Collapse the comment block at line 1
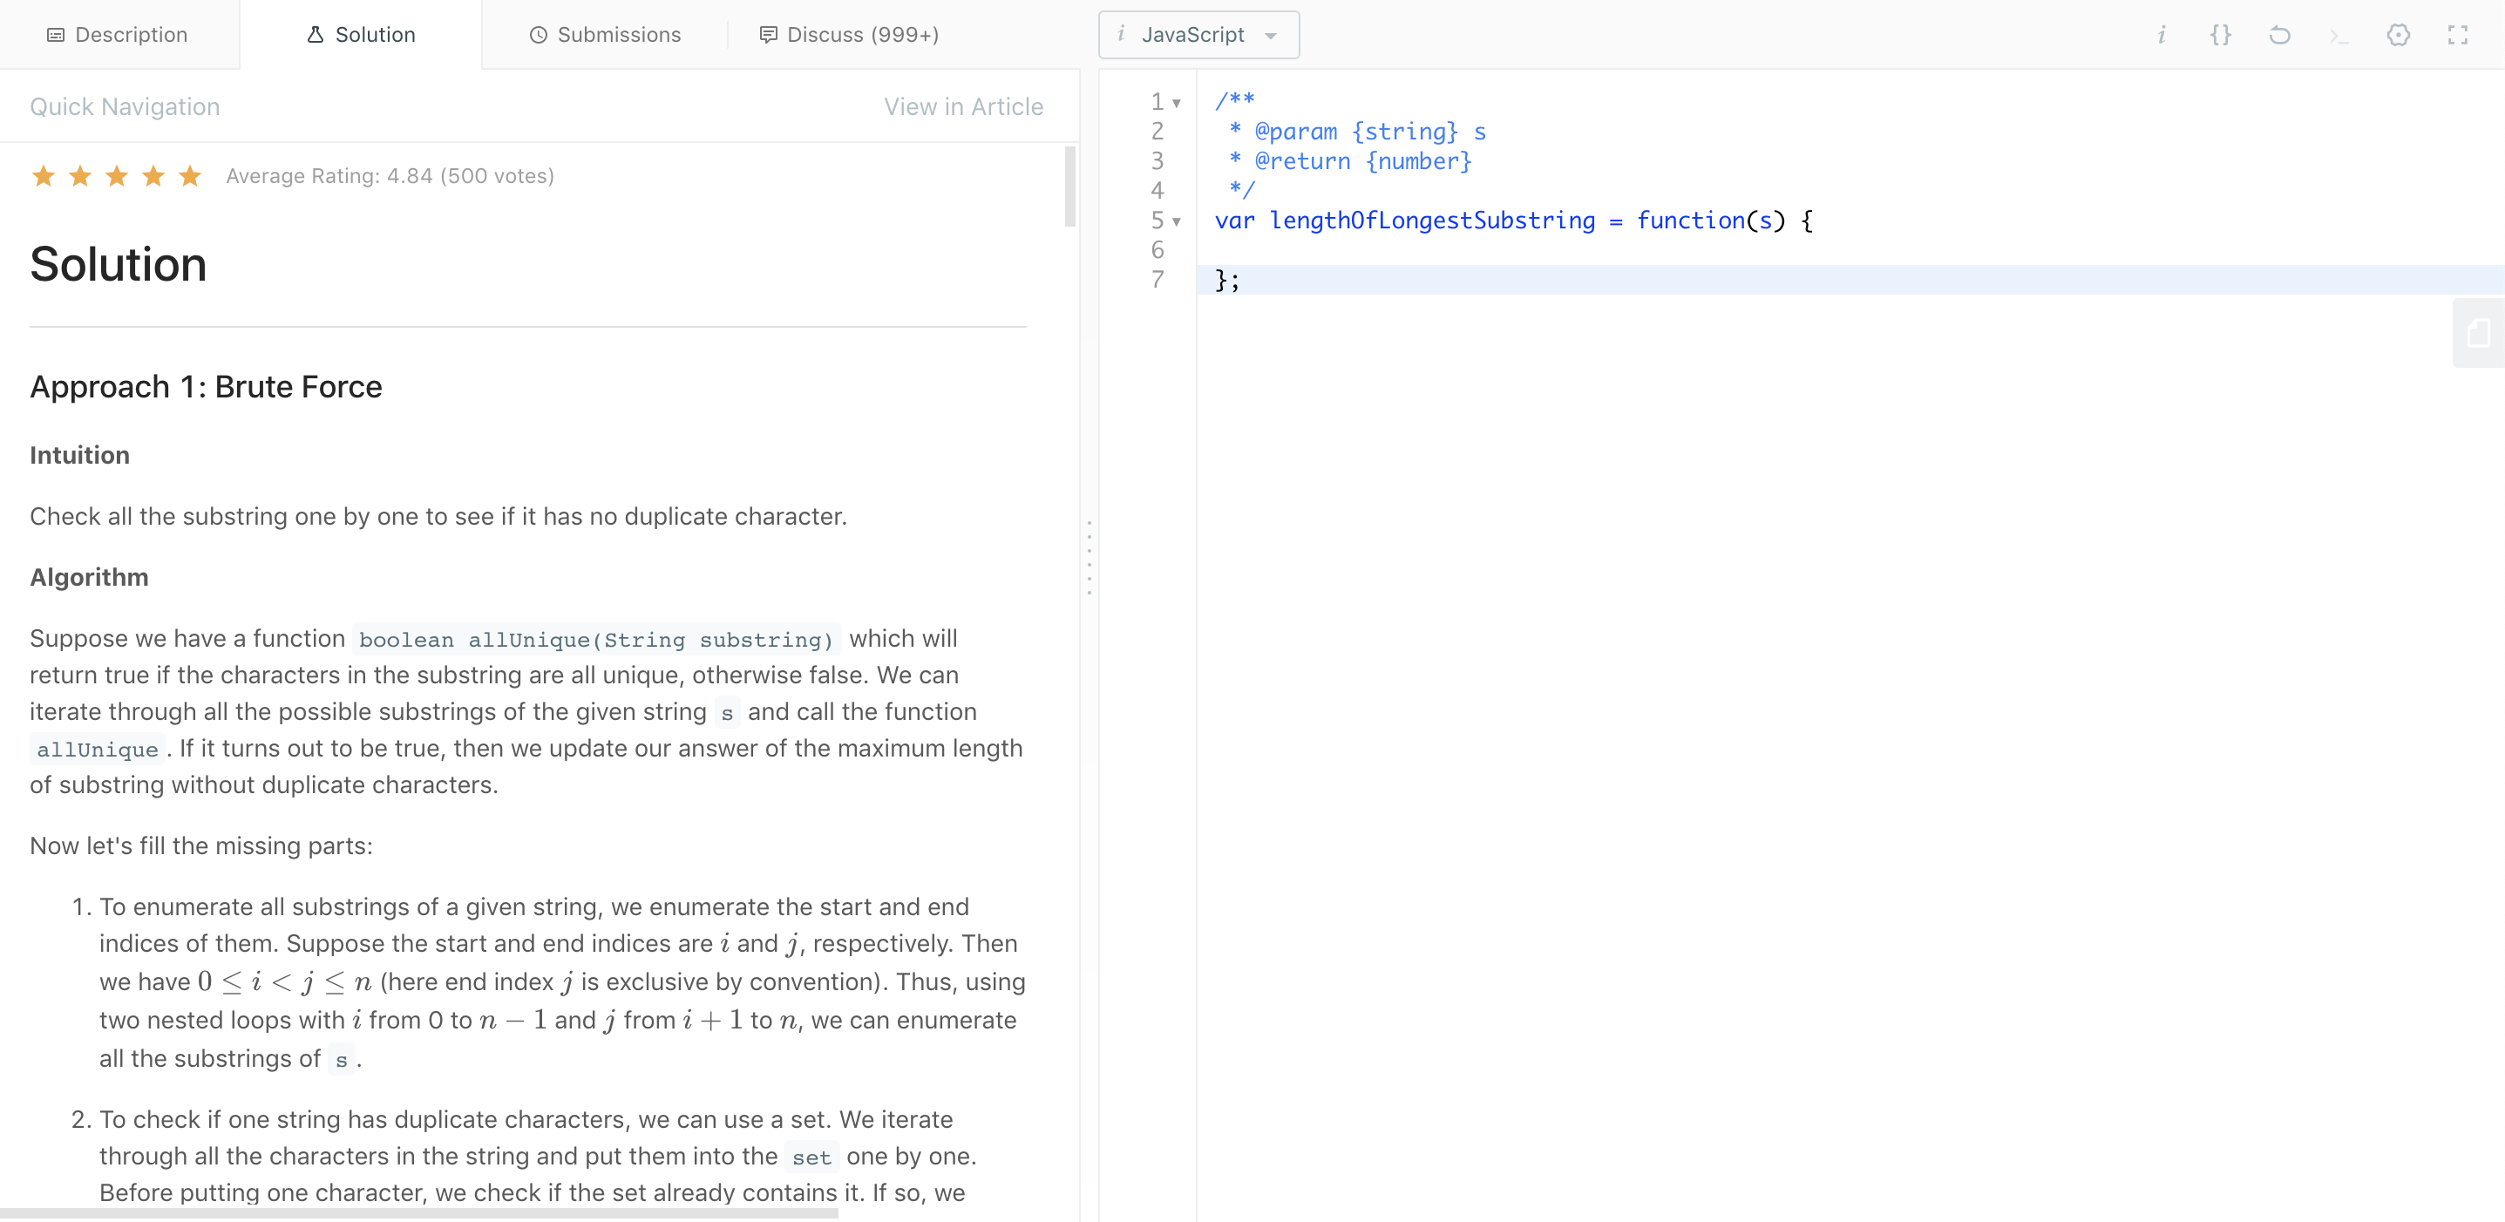This screenshot has height=1222, width=2505. tap(1177, 102)
